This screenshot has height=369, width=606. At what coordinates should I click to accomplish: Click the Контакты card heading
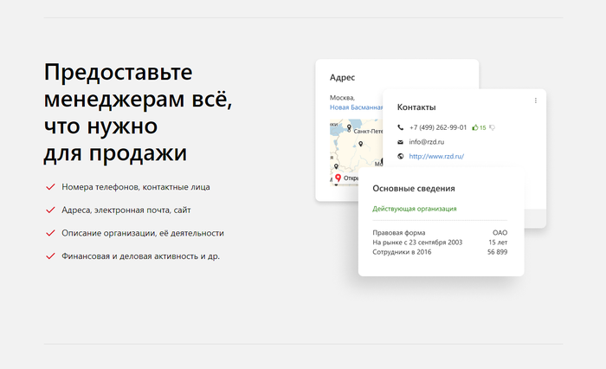[x=416, y=107]
